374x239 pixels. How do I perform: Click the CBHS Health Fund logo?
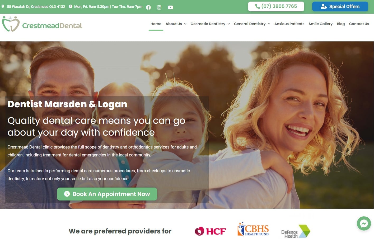click(x=253, y=229)
